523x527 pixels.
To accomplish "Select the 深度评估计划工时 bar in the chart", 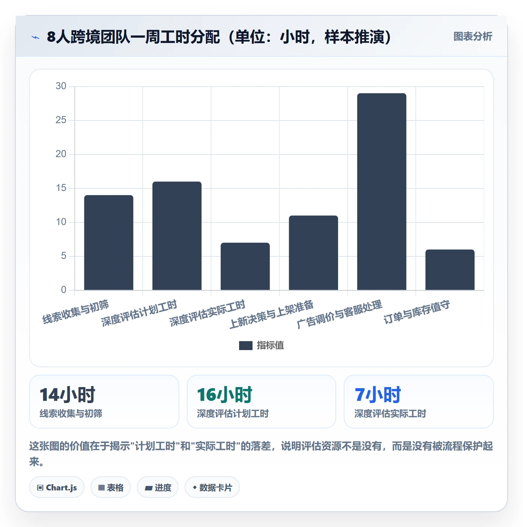I will (x=177, y=236).
